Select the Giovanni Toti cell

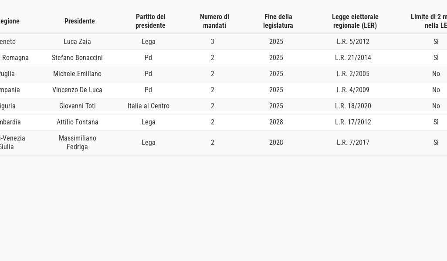click(x=77, y=106)
